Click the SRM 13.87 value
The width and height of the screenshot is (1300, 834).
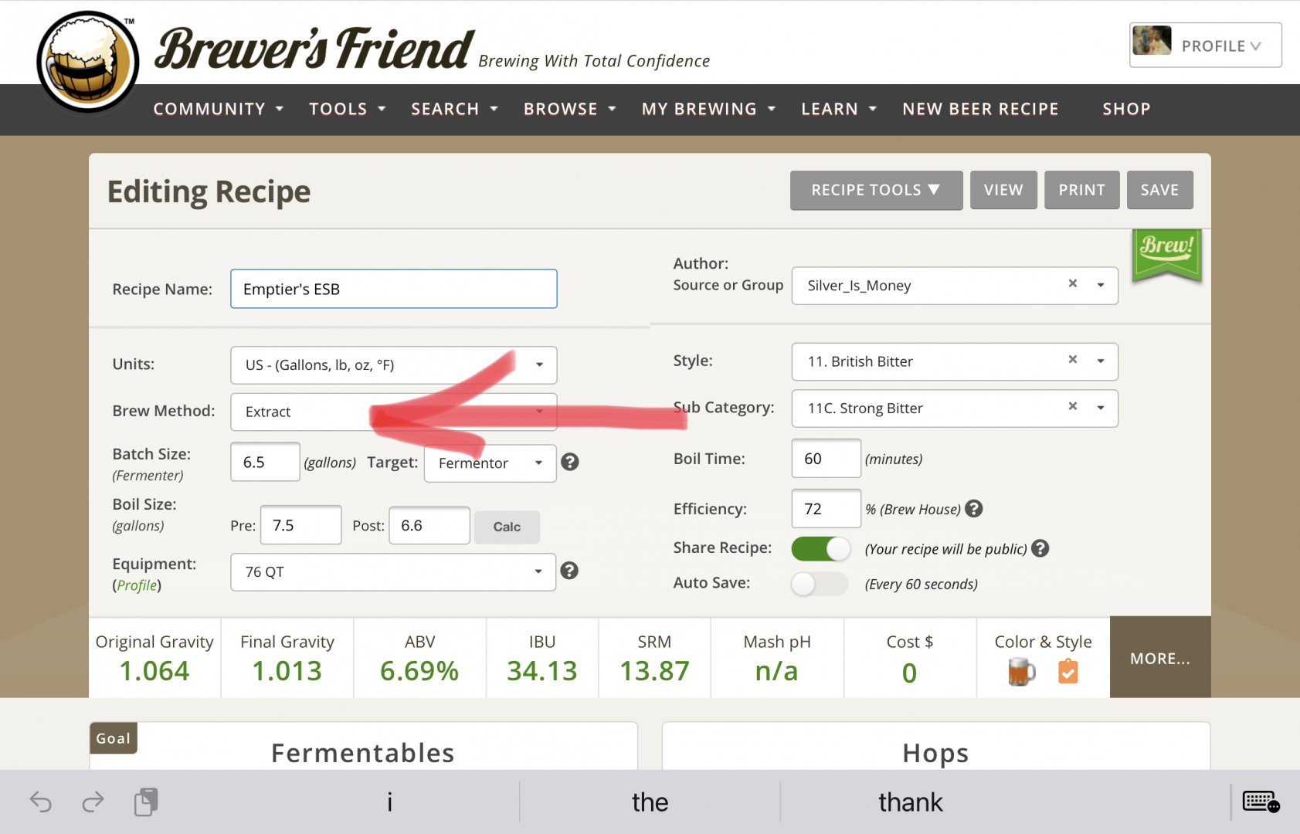654,671
